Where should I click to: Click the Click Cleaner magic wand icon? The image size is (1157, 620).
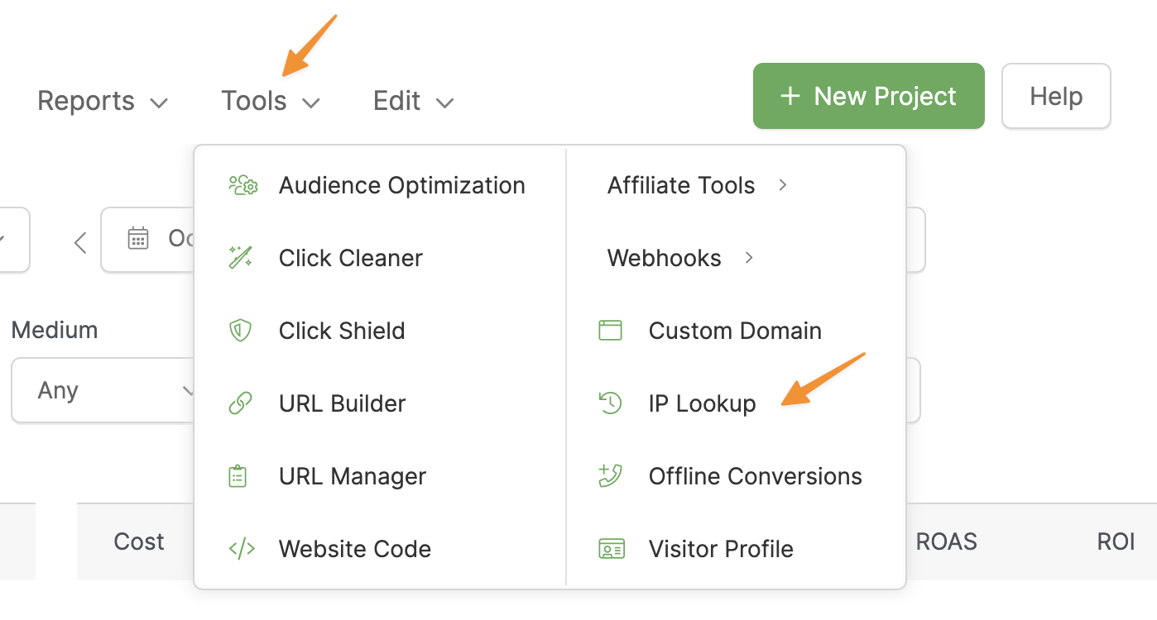pos(240,258)
